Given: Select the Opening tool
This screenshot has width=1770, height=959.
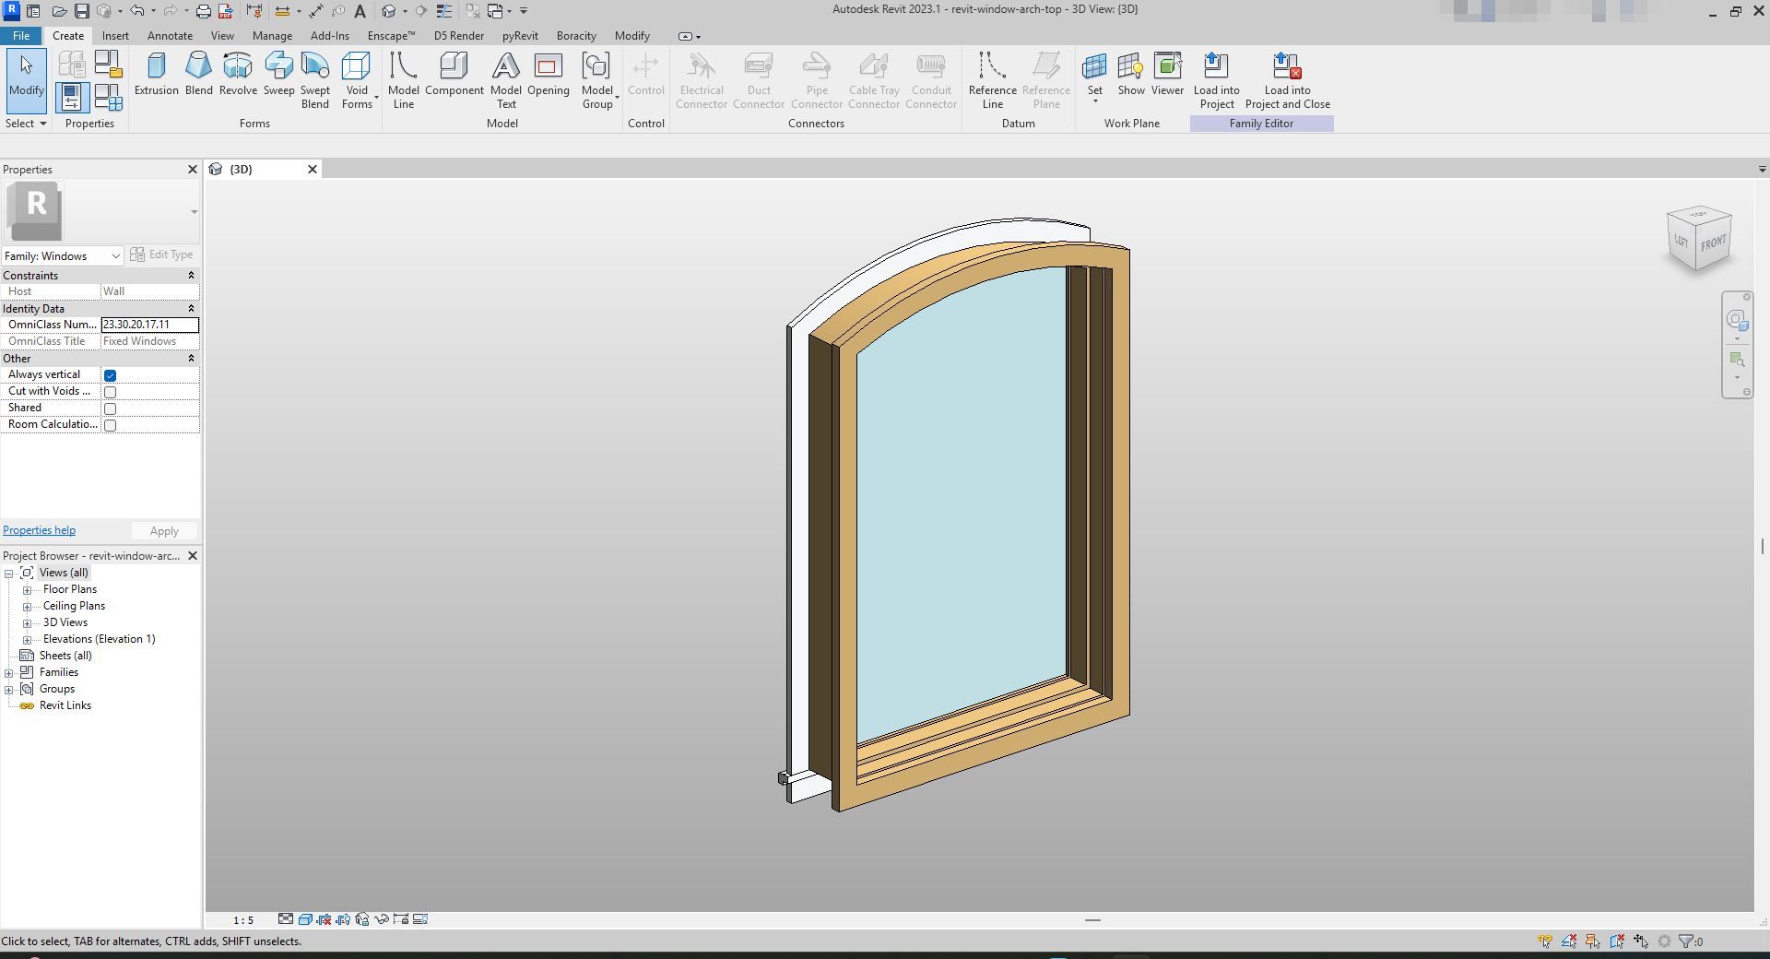Looking at the screenshot, I should point(549,74).
